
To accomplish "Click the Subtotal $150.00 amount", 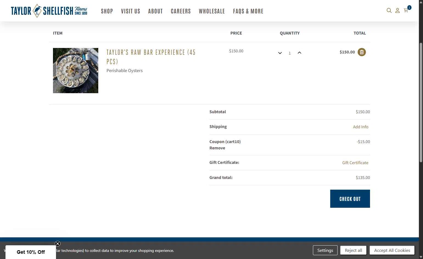I will click(363, 112).
